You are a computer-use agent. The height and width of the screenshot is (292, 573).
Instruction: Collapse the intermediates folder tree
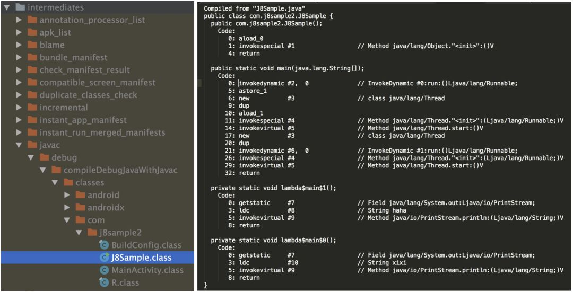tap(6, 7)
